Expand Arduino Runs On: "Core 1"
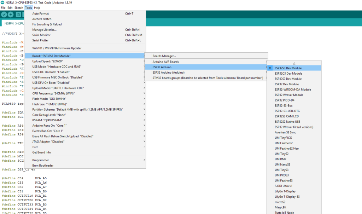 (x=85, y=126)
